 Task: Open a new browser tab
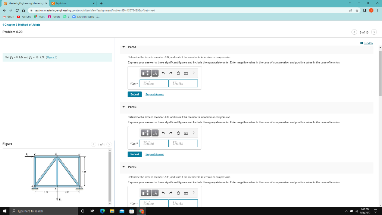pyautogui.click(x=101, y=3)
